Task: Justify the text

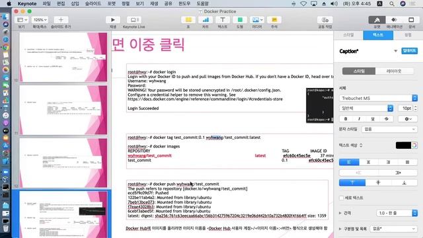Action: [x=407, y=162]
